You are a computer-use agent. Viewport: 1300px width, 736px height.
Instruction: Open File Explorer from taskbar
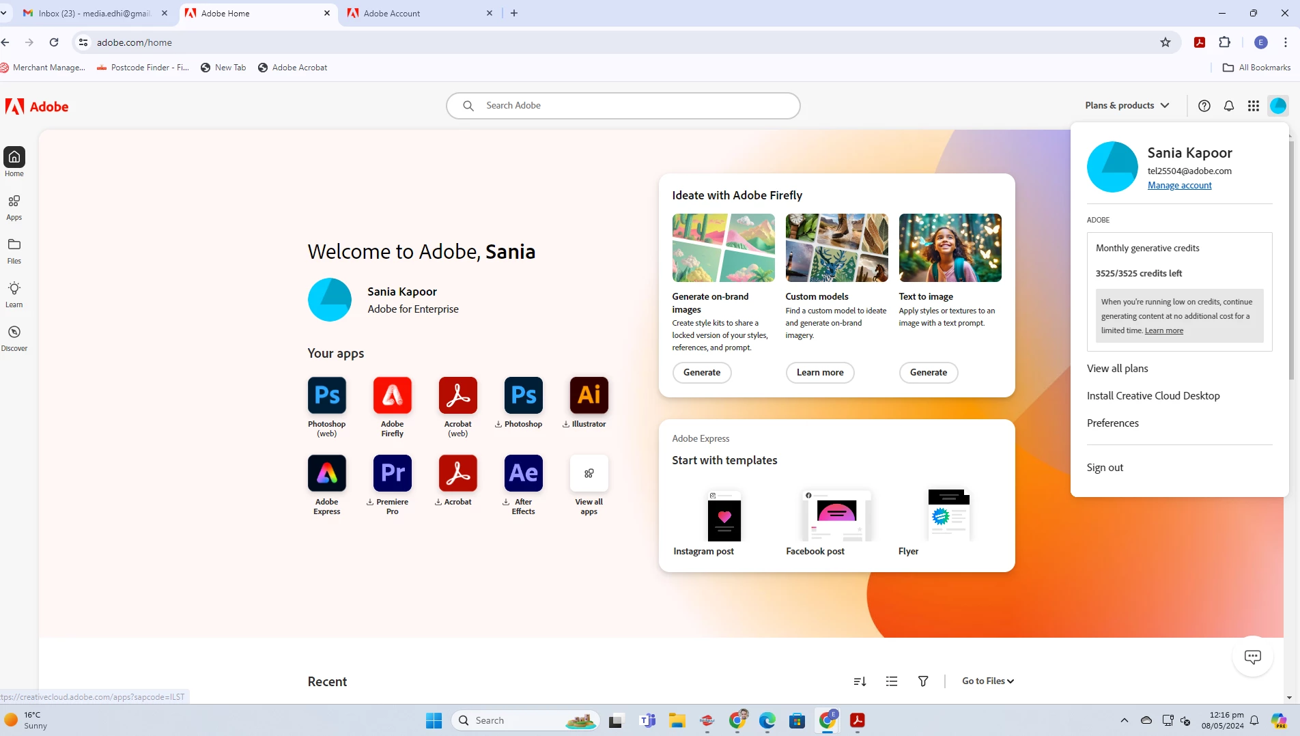tap(677, 720)
